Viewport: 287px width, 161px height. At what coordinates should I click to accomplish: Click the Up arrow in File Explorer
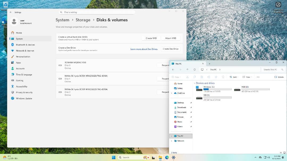(x=187, y=69)
